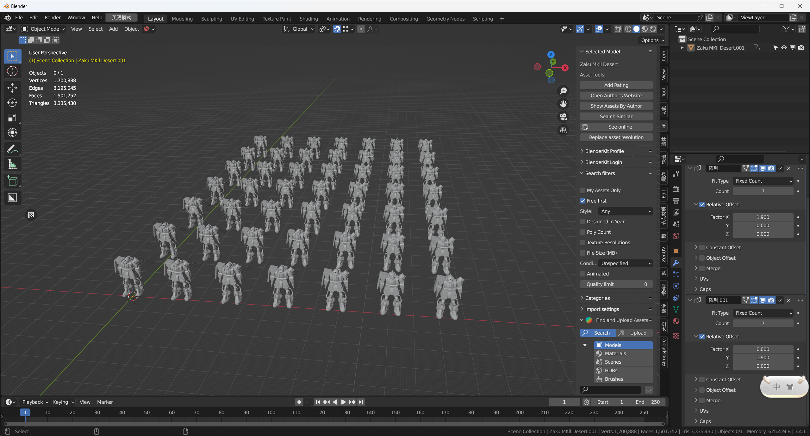Enable the Poly Count filter checkbox
810x436 pixels.
(x=583, y=232)
